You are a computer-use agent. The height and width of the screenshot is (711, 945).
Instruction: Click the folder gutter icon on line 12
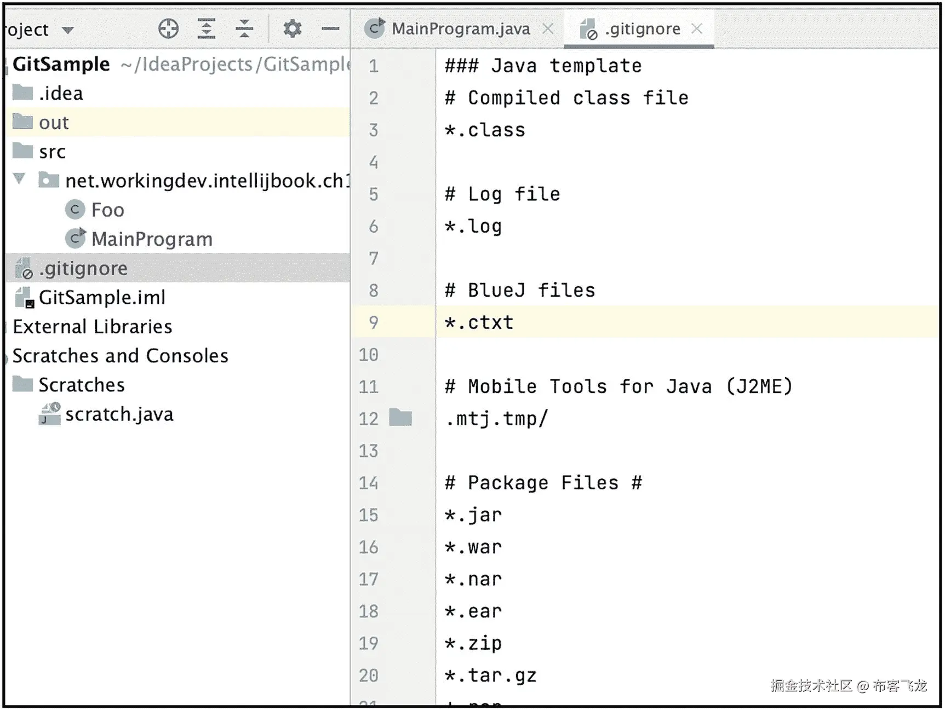400,418
